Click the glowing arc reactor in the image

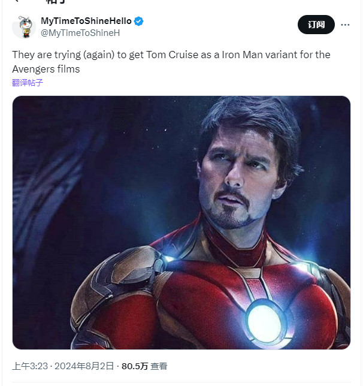[265, 322]
